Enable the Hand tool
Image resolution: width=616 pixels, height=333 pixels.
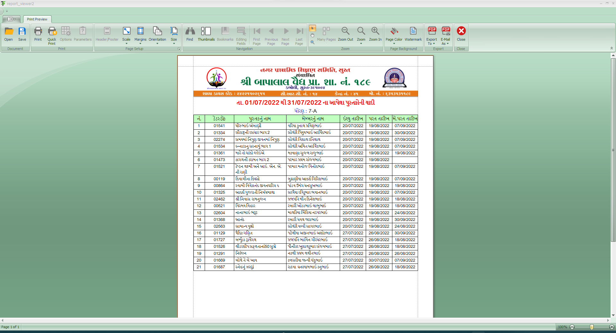tap(312, 35)
